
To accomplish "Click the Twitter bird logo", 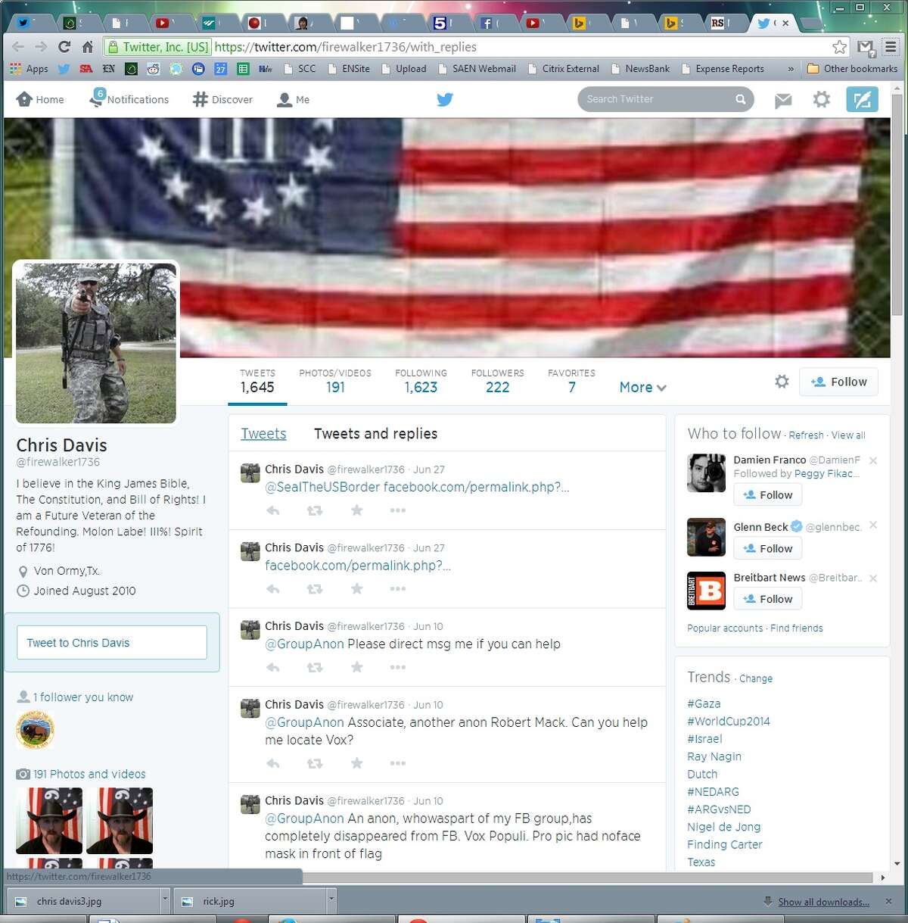I will click(x=444, y=99).
